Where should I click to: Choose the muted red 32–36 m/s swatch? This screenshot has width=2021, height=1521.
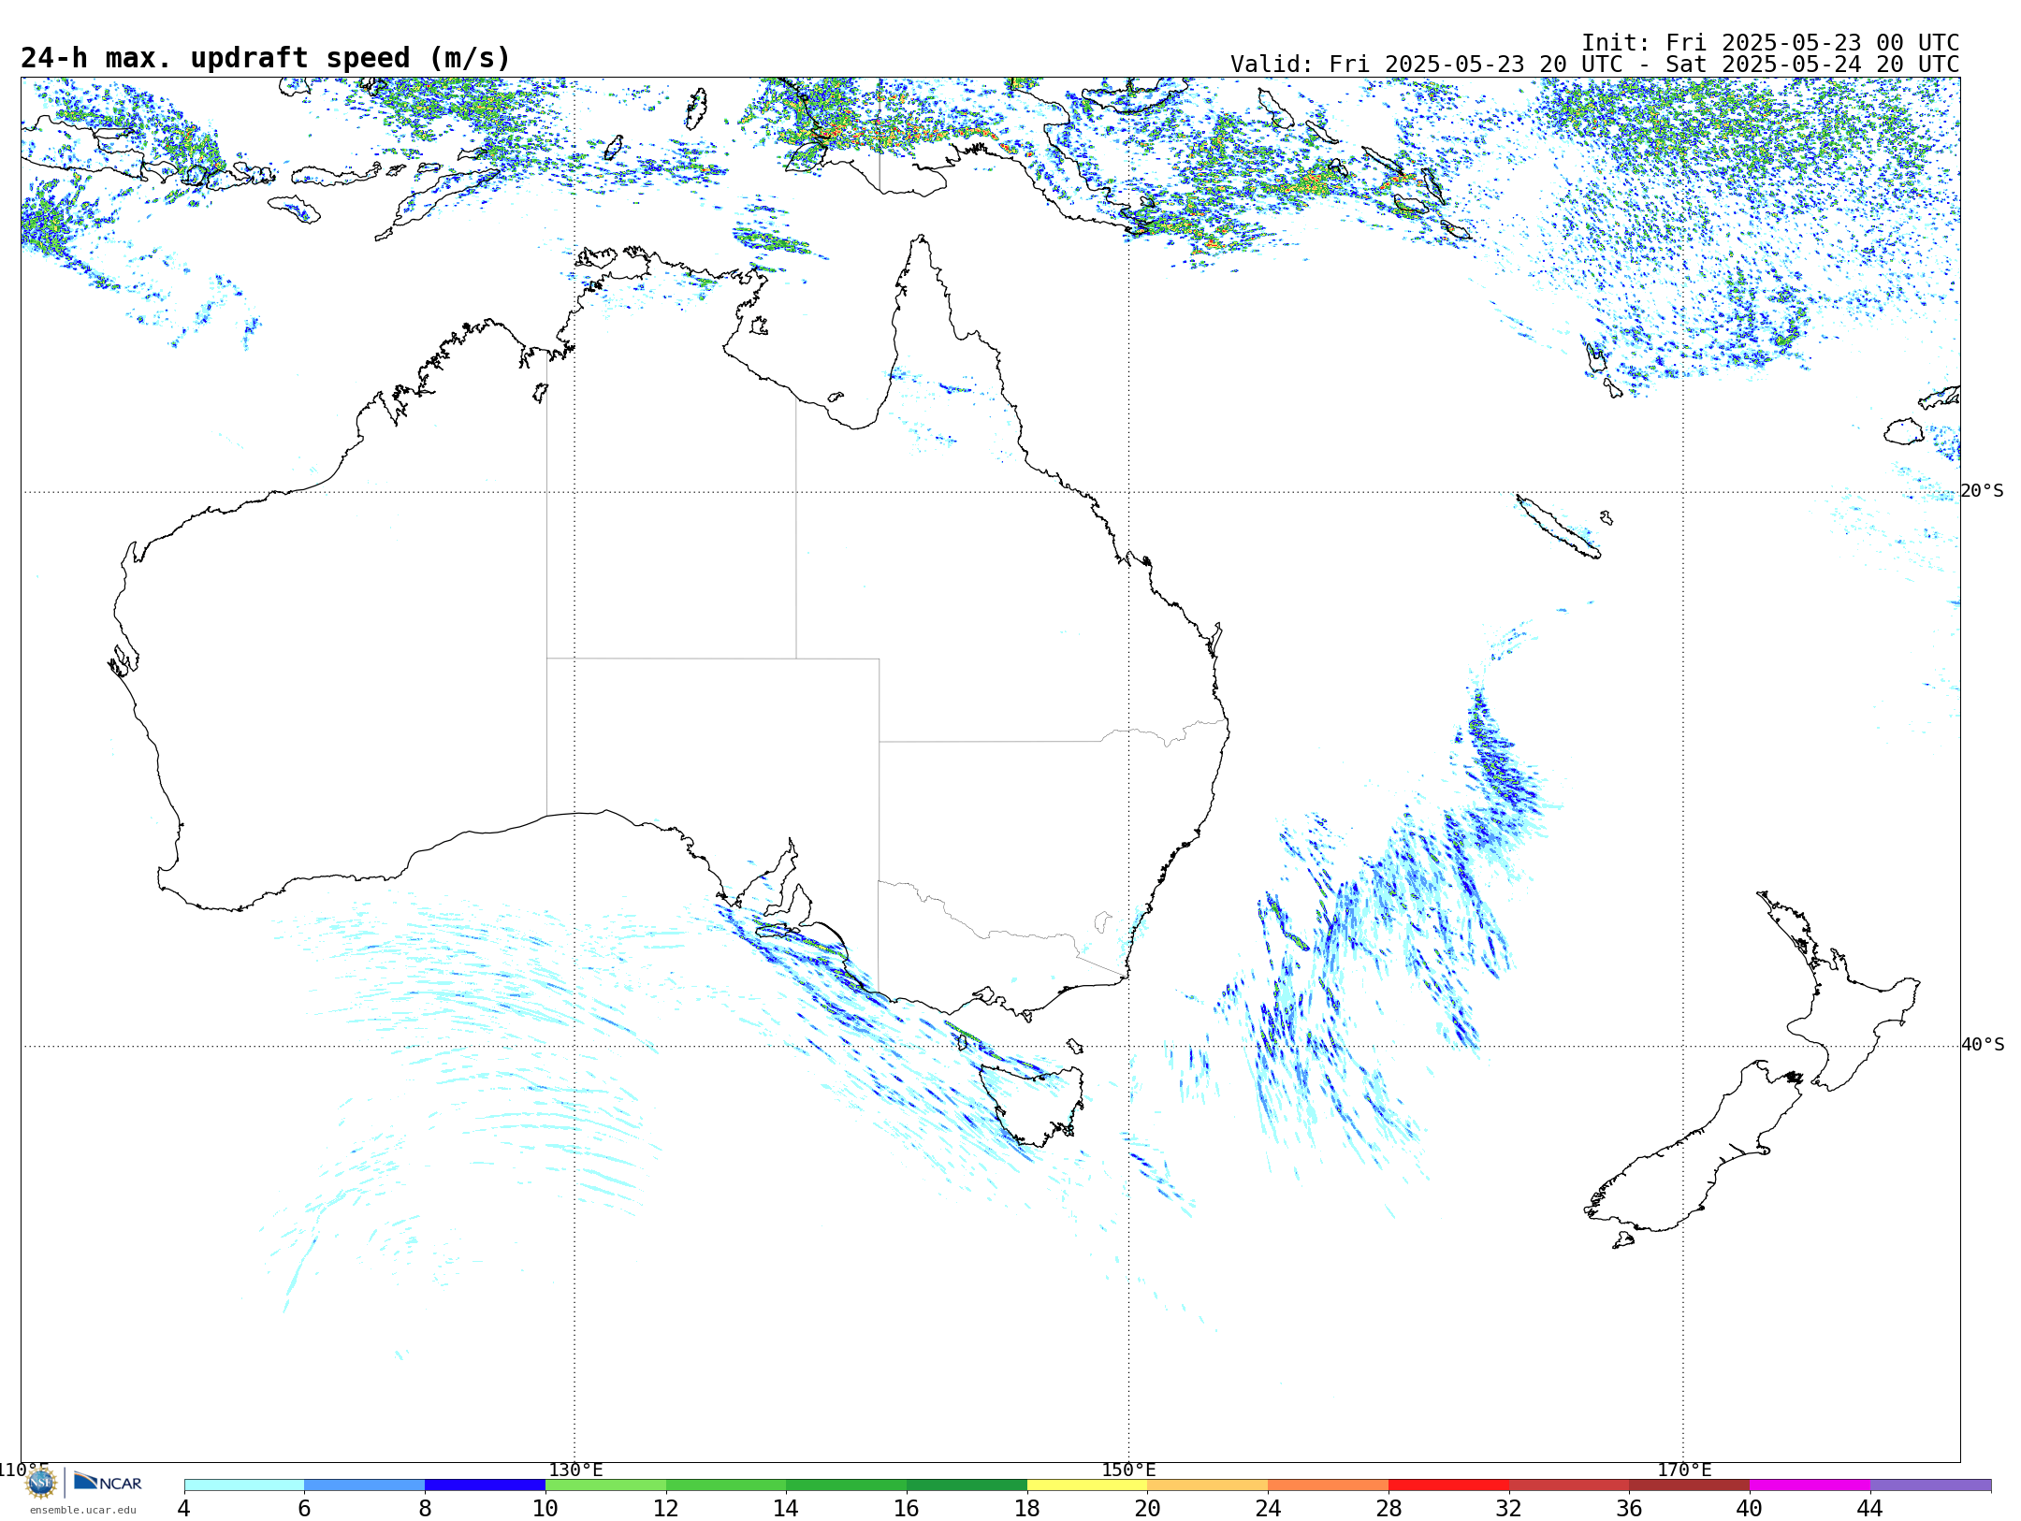coord(1569,1485)
